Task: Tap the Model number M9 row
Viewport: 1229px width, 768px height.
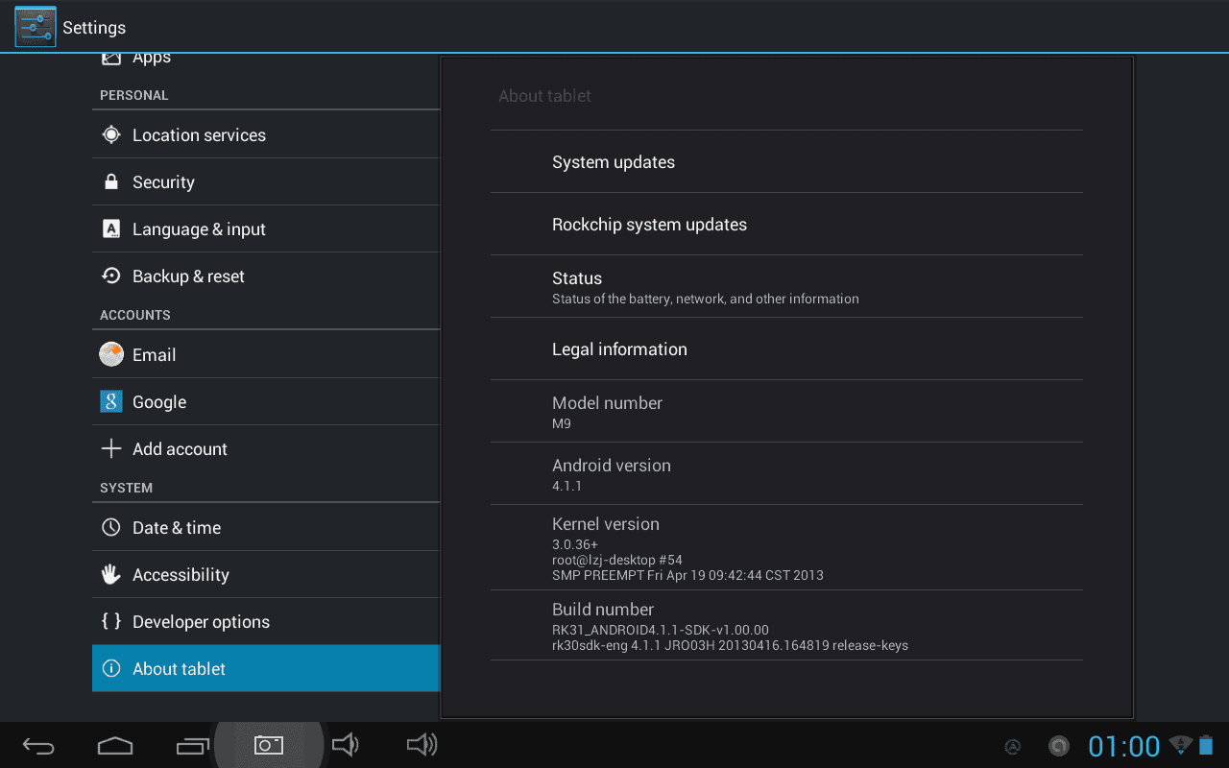Action: (x=786, y=411)
